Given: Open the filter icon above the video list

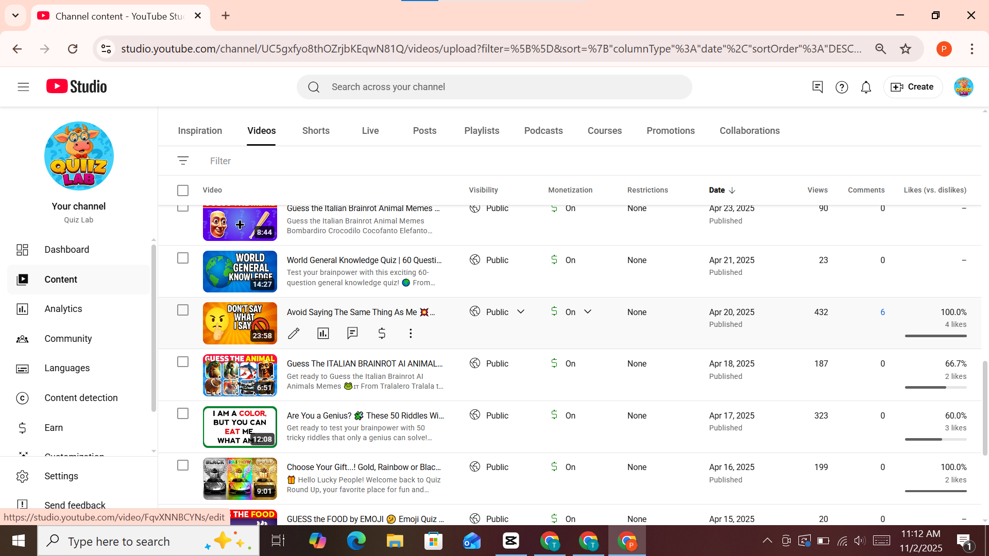Looking at the screenshot, I should tap(183, 161).
